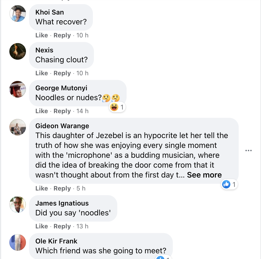This screenshot has height=259, width=261.
Task: Click the thumbs-up reaction on Gideon's comment
Action: (x=226, y=185)
